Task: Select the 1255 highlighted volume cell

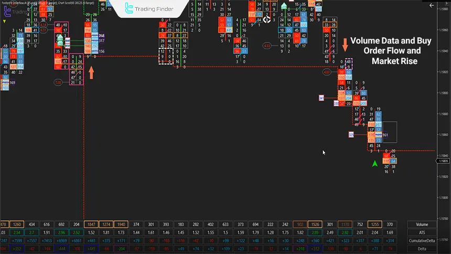Action: pos(375,224)
